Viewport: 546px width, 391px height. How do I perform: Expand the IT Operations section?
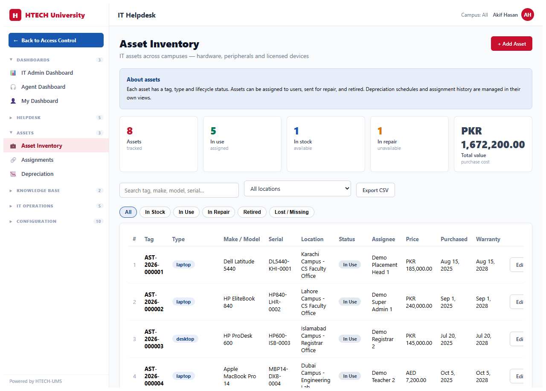[56, 206]
